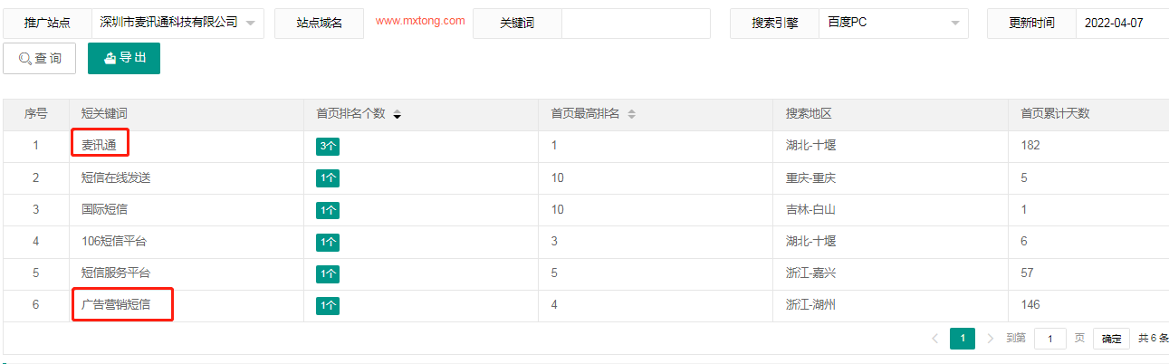Sort by 首页排名个数 column arrows
The image size is (1169, 364).
(397, 115)
